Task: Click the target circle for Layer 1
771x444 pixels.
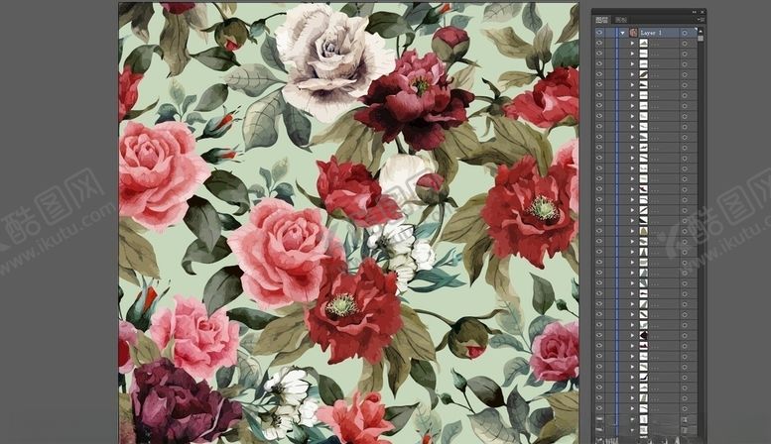Action: tap(685, 33)
